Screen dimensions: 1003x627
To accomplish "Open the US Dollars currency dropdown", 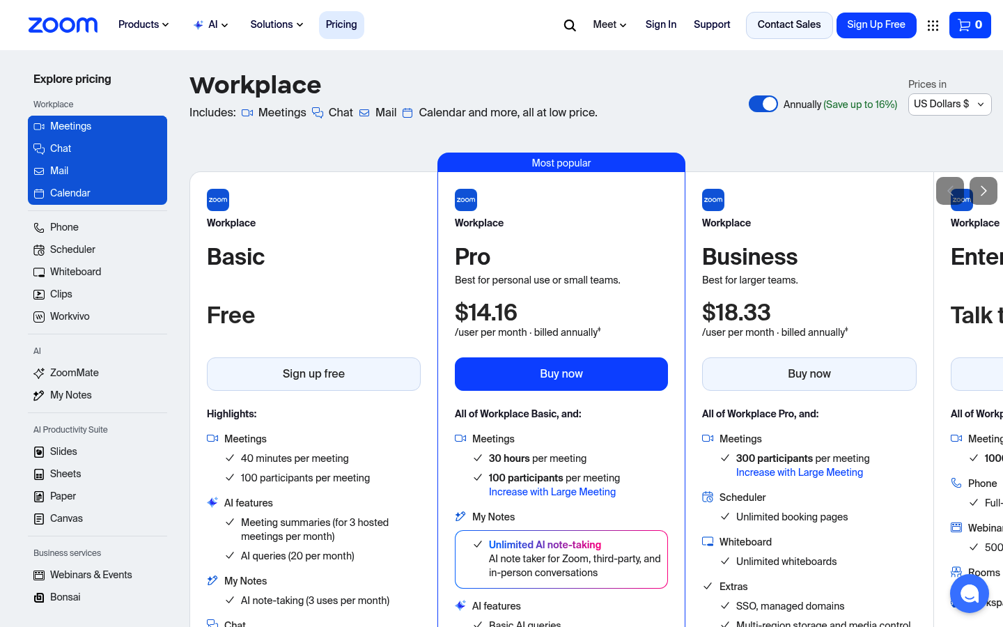I will tap(949, 104).
